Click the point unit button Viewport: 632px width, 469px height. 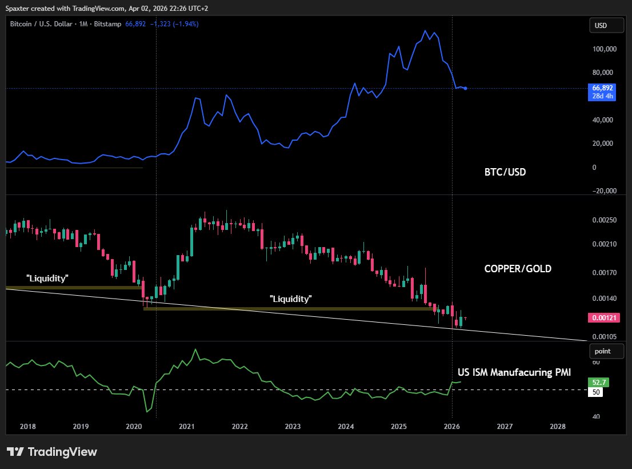606,351
